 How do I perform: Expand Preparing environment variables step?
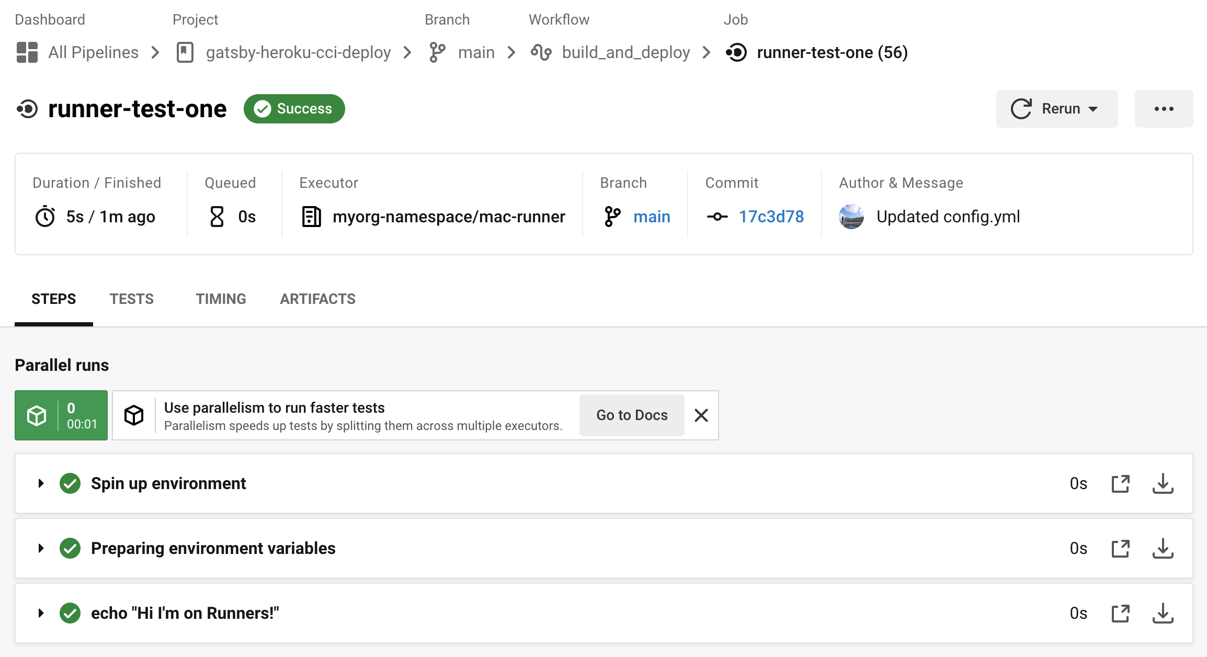tap(41, 548)
